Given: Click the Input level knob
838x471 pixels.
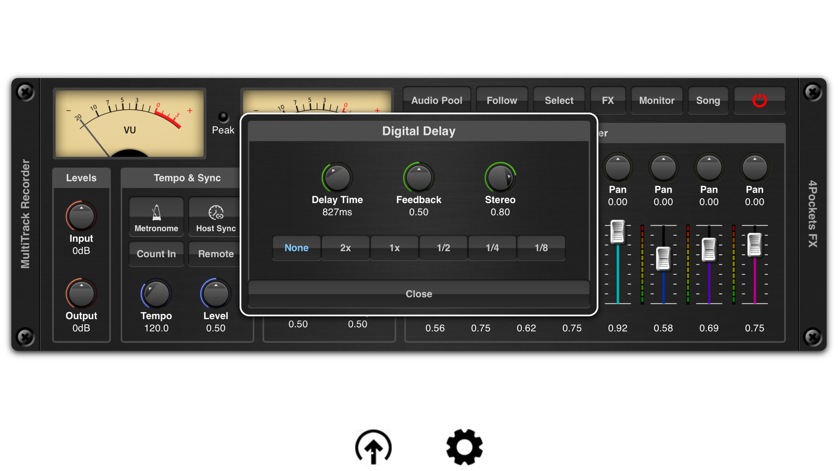Looking at the screenshot, I should pyautogui.click(x=81, y=217).
